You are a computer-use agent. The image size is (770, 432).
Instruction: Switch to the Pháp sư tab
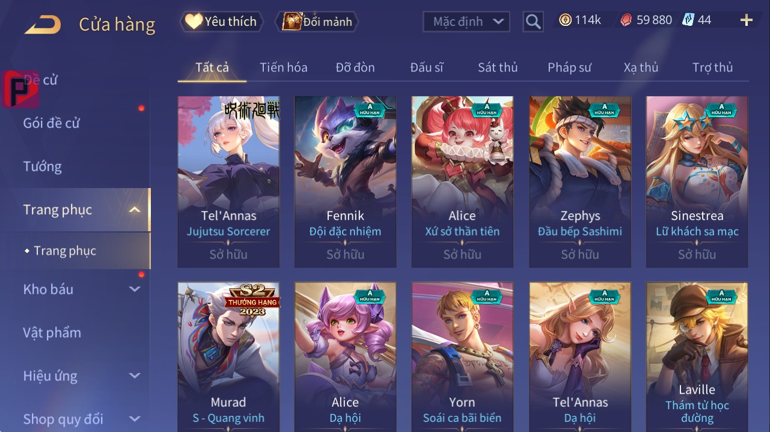point(569,67)
